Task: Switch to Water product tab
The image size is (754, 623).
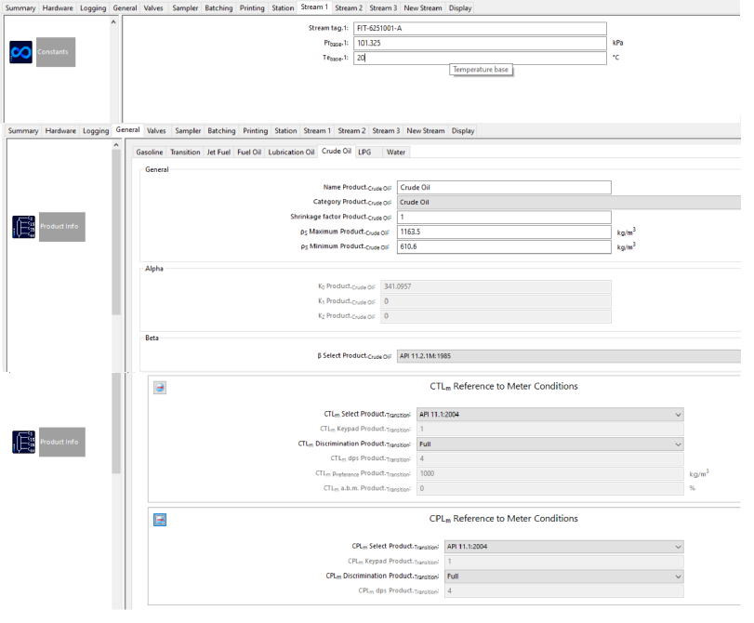Action: (x=396, y=152)
